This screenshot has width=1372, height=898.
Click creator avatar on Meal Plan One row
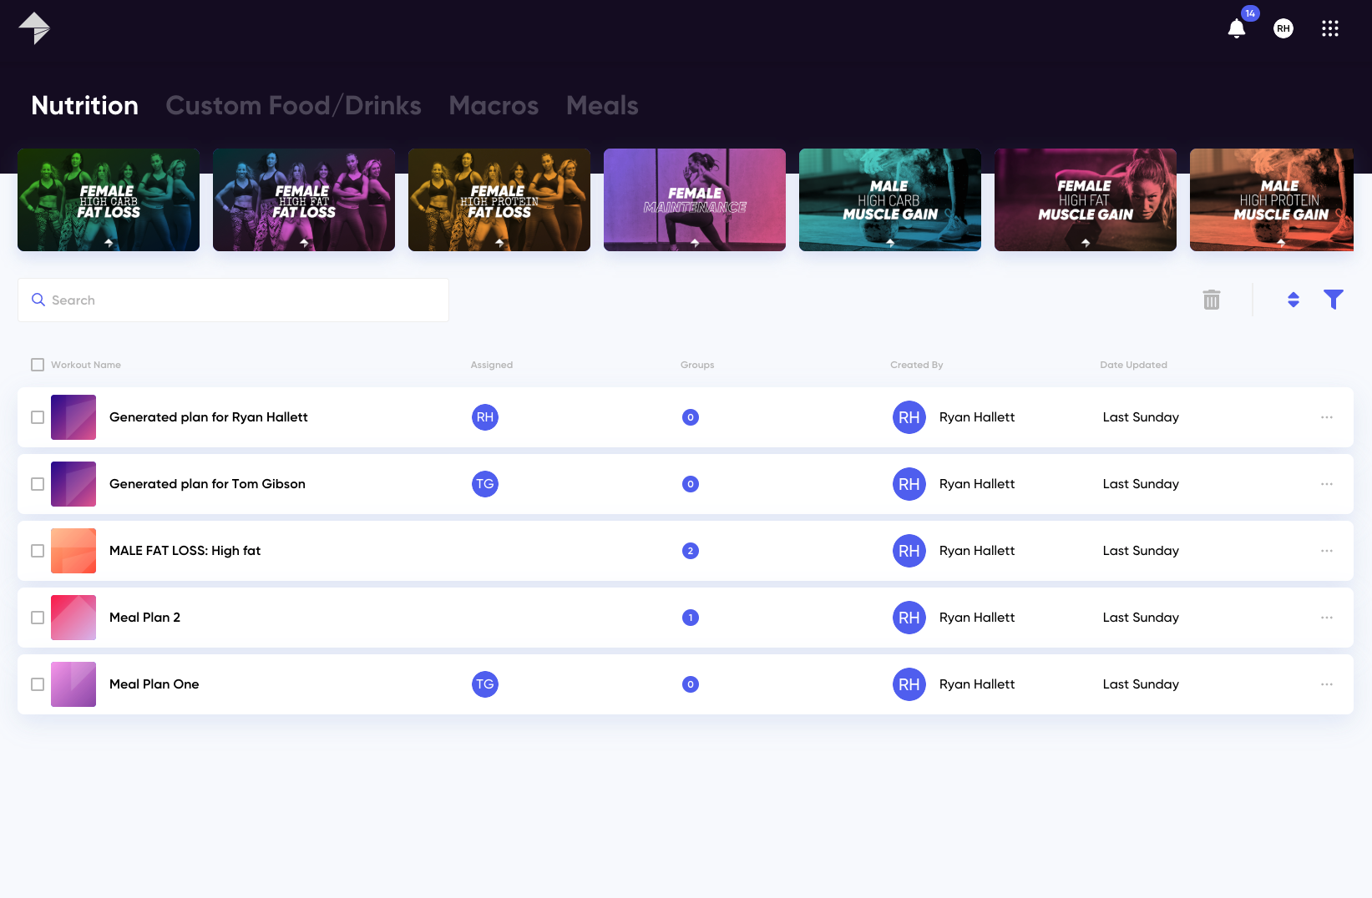pos(909,684)
